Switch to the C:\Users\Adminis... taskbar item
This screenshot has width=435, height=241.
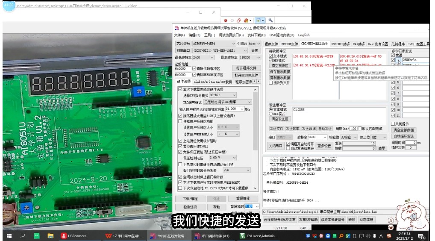pos(258,236)
